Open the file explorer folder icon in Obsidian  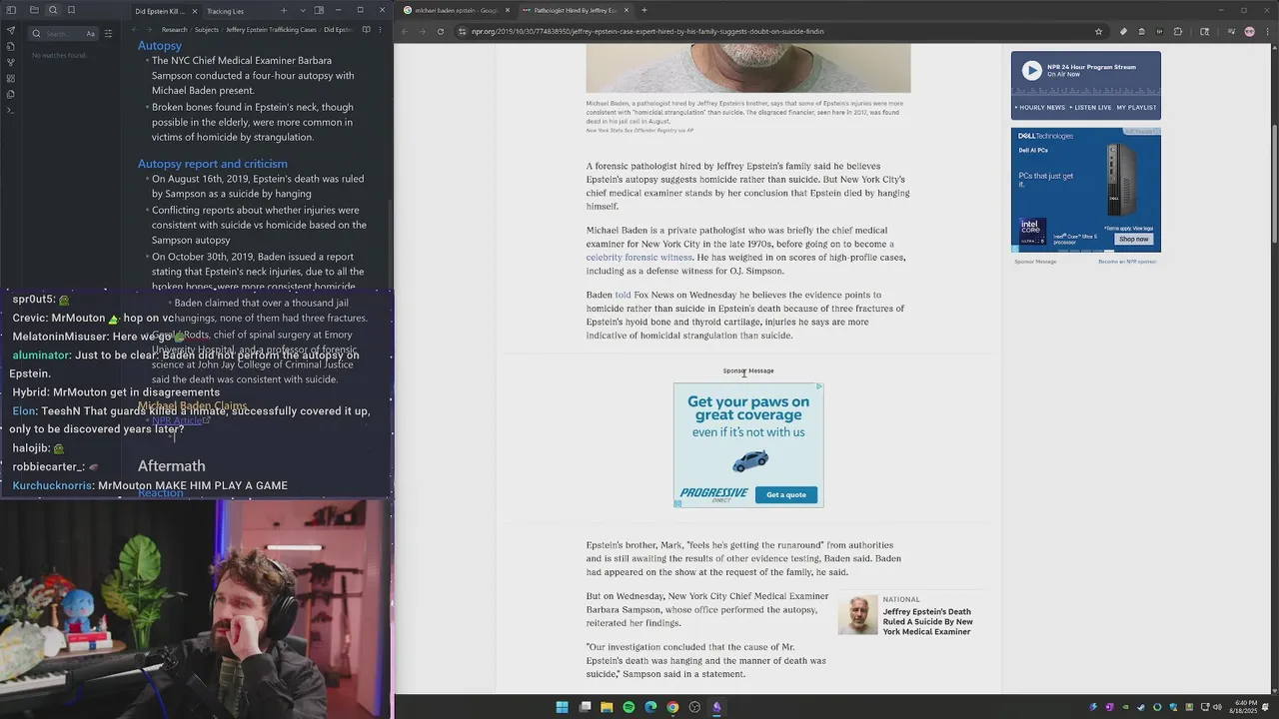point(34,10)
